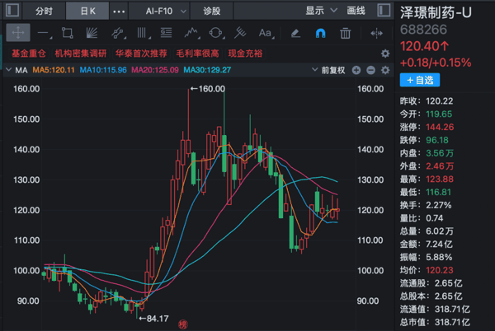The height and width of the screenshot is (331, 495).
Task: Zoom in chart with plus icon
Action: [x=356, y=70]
